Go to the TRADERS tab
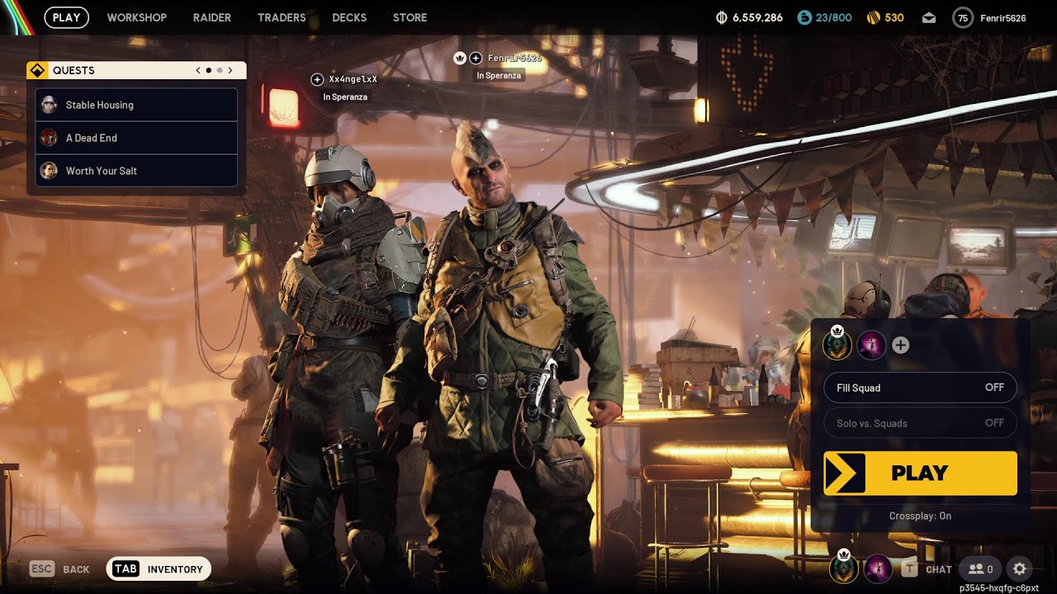Viewport: 1057px width, 594px height. point(282,17)
